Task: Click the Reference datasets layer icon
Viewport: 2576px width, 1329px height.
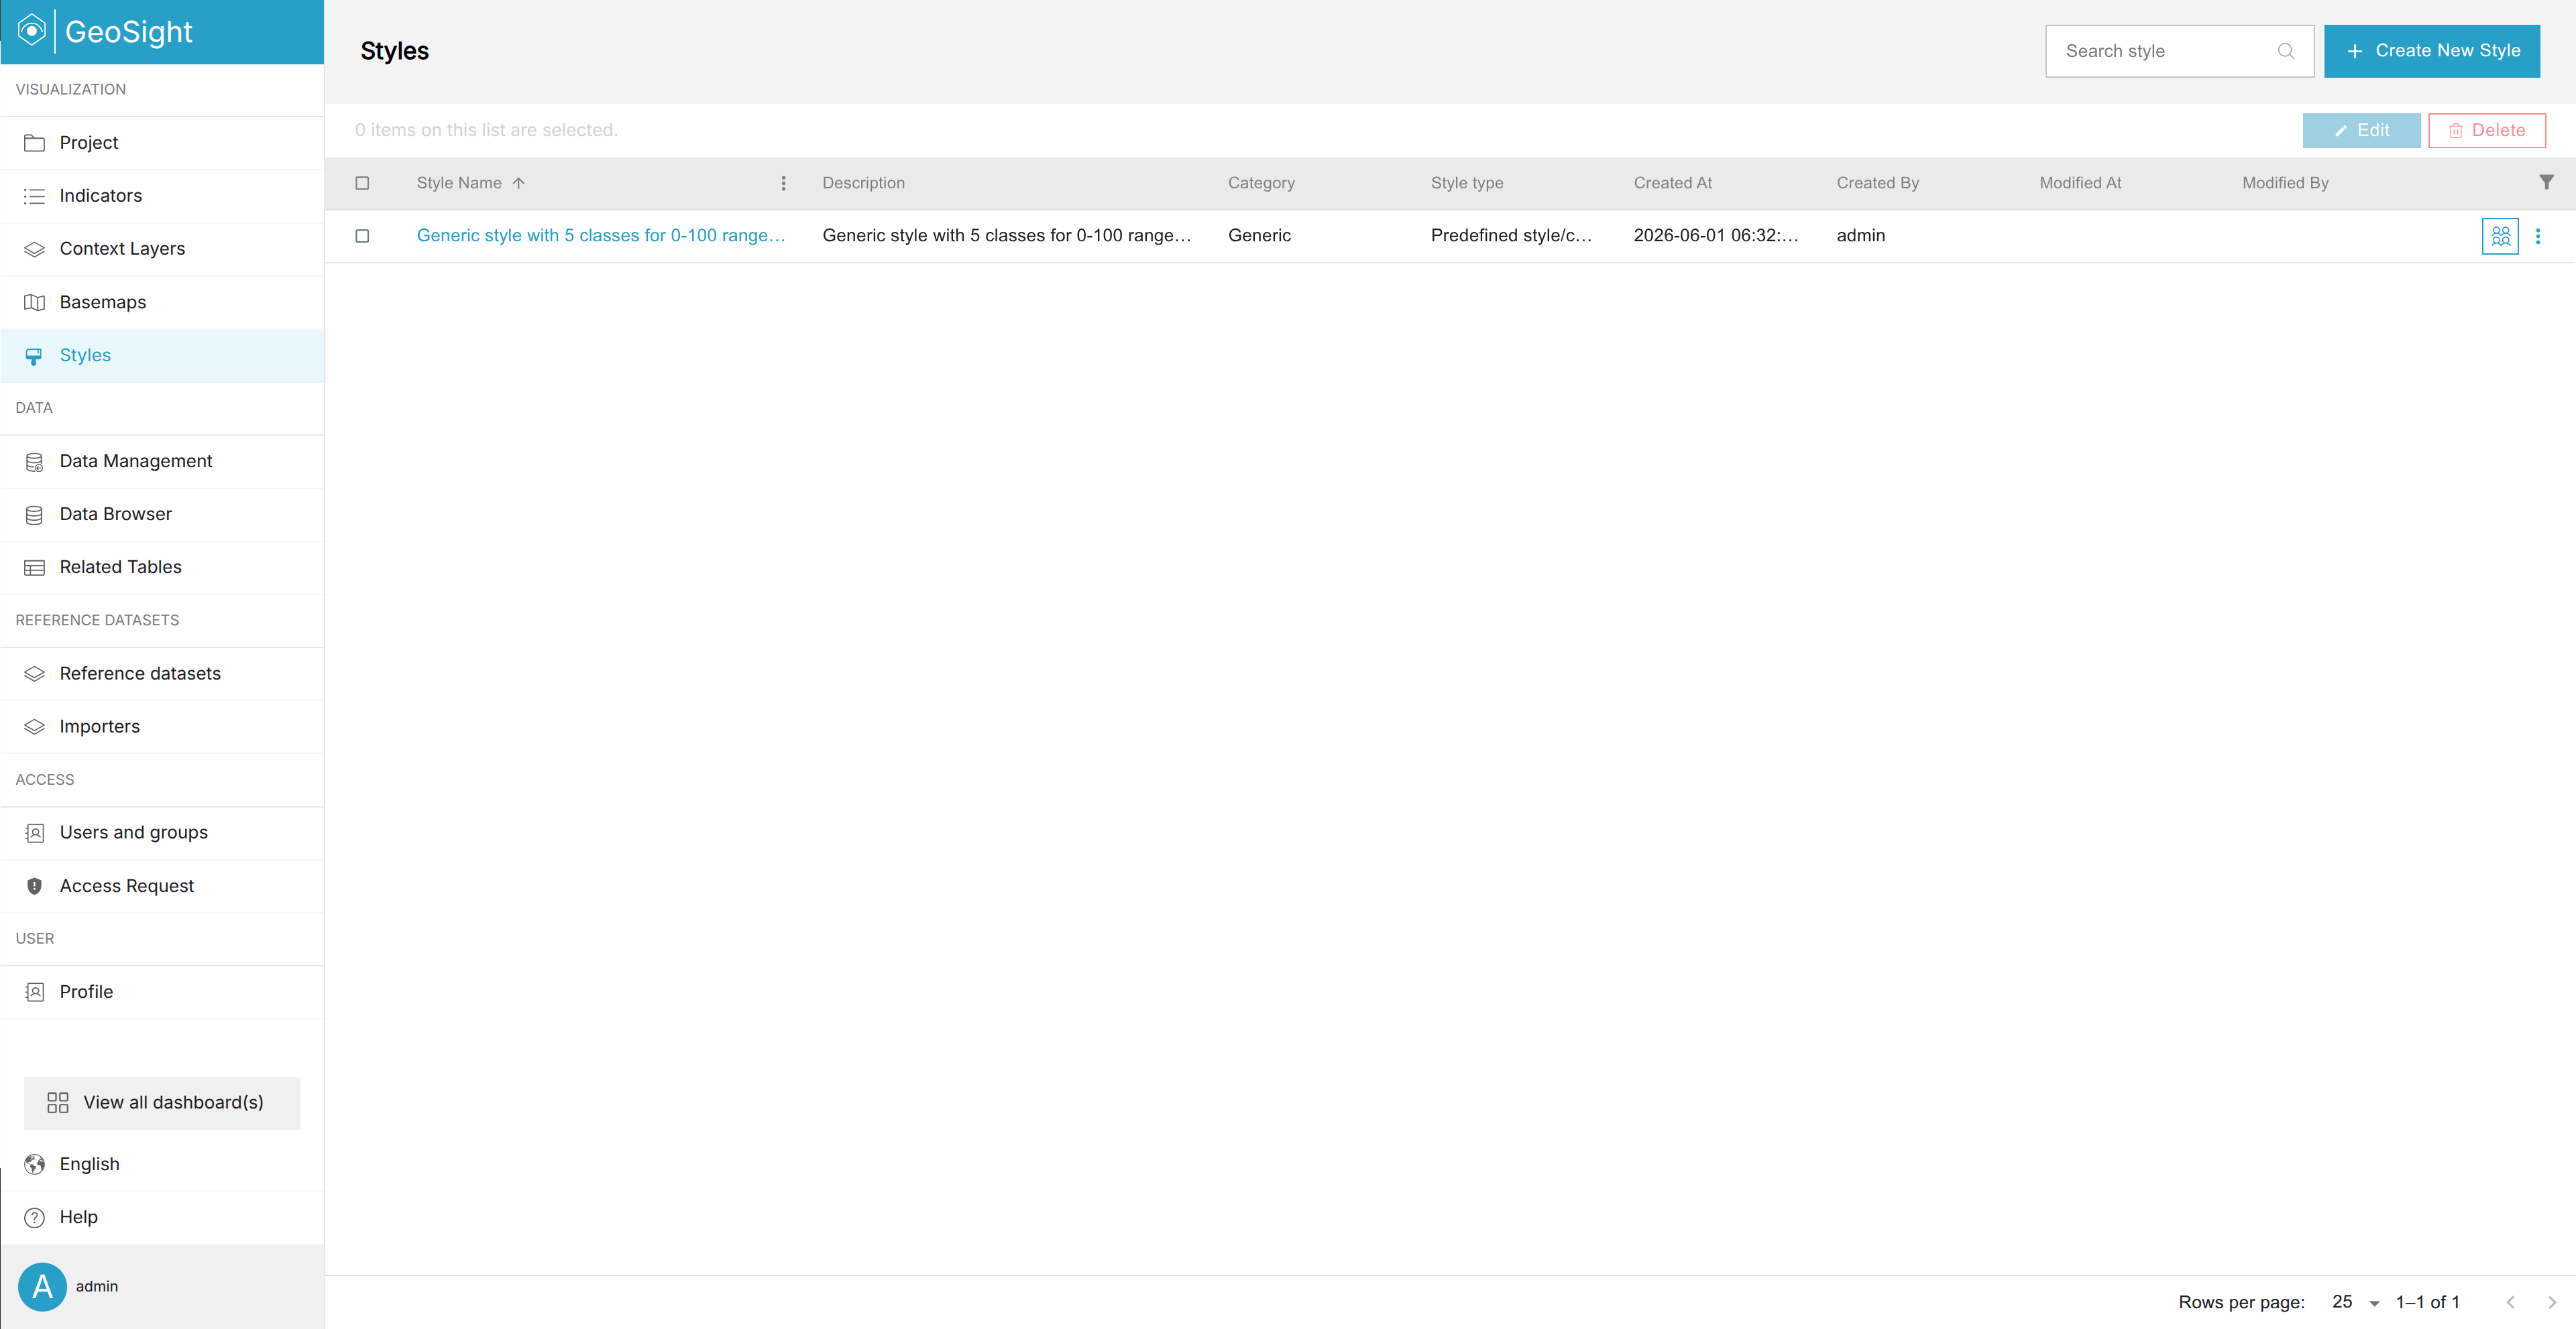Action: tap(34, 674)
